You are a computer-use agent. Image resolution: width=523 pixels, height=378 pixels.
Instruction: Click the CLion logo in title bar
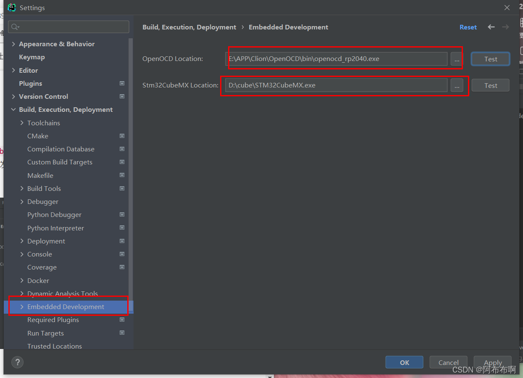(x=12, y=7)
